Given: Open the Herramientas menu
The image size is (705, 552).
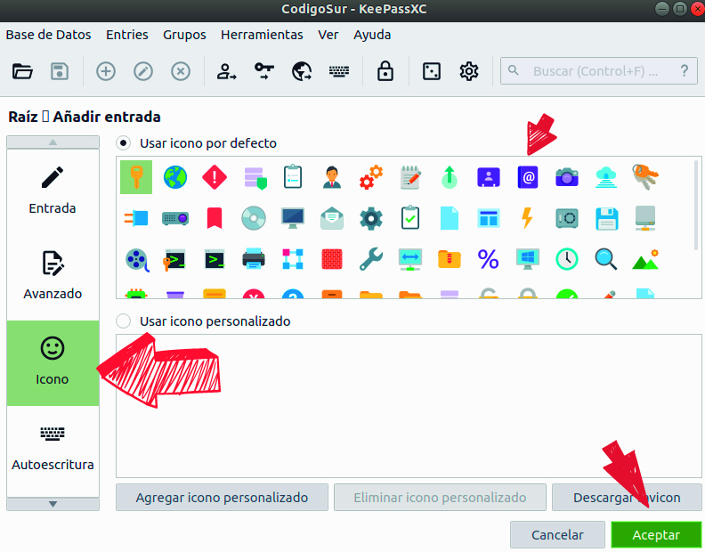Looking at the screenshot, I should [x=262, y=35].
